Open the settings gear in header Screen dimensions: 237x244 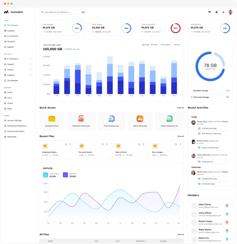224,12
